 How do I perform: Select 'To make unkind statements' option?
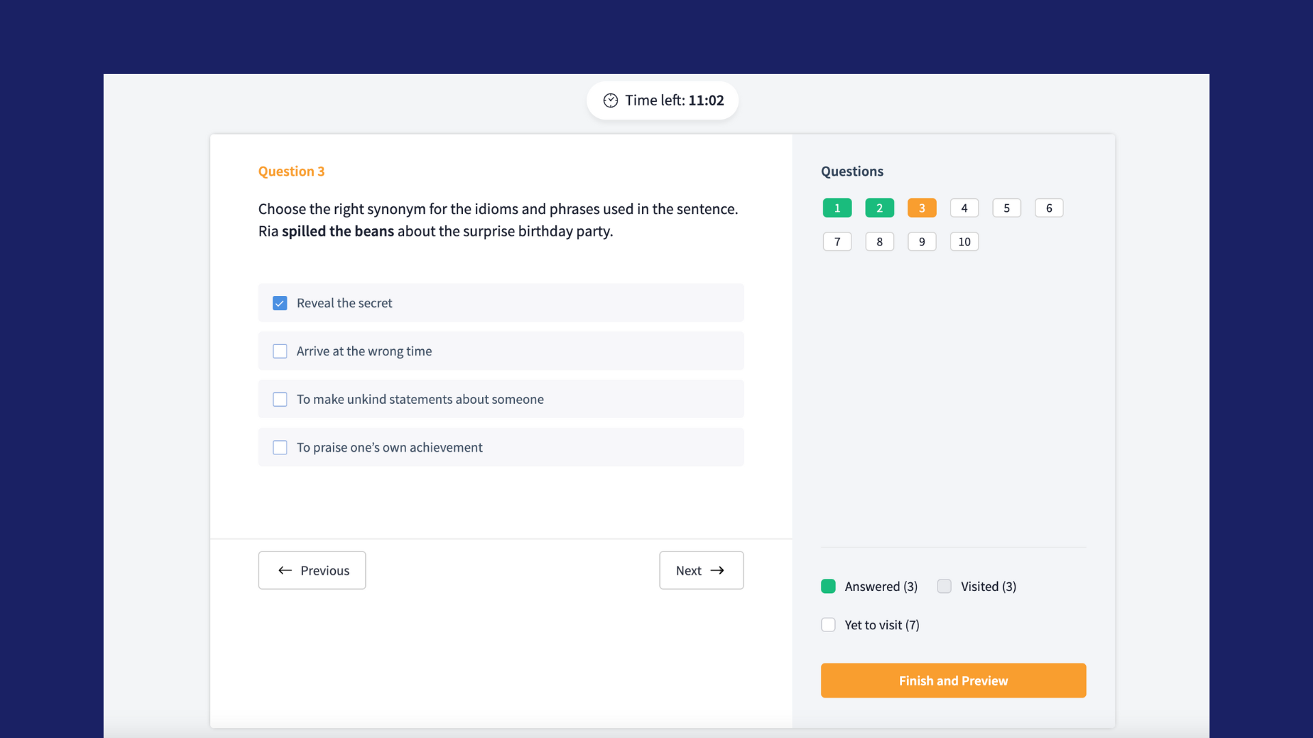click(x=280, y=399)
